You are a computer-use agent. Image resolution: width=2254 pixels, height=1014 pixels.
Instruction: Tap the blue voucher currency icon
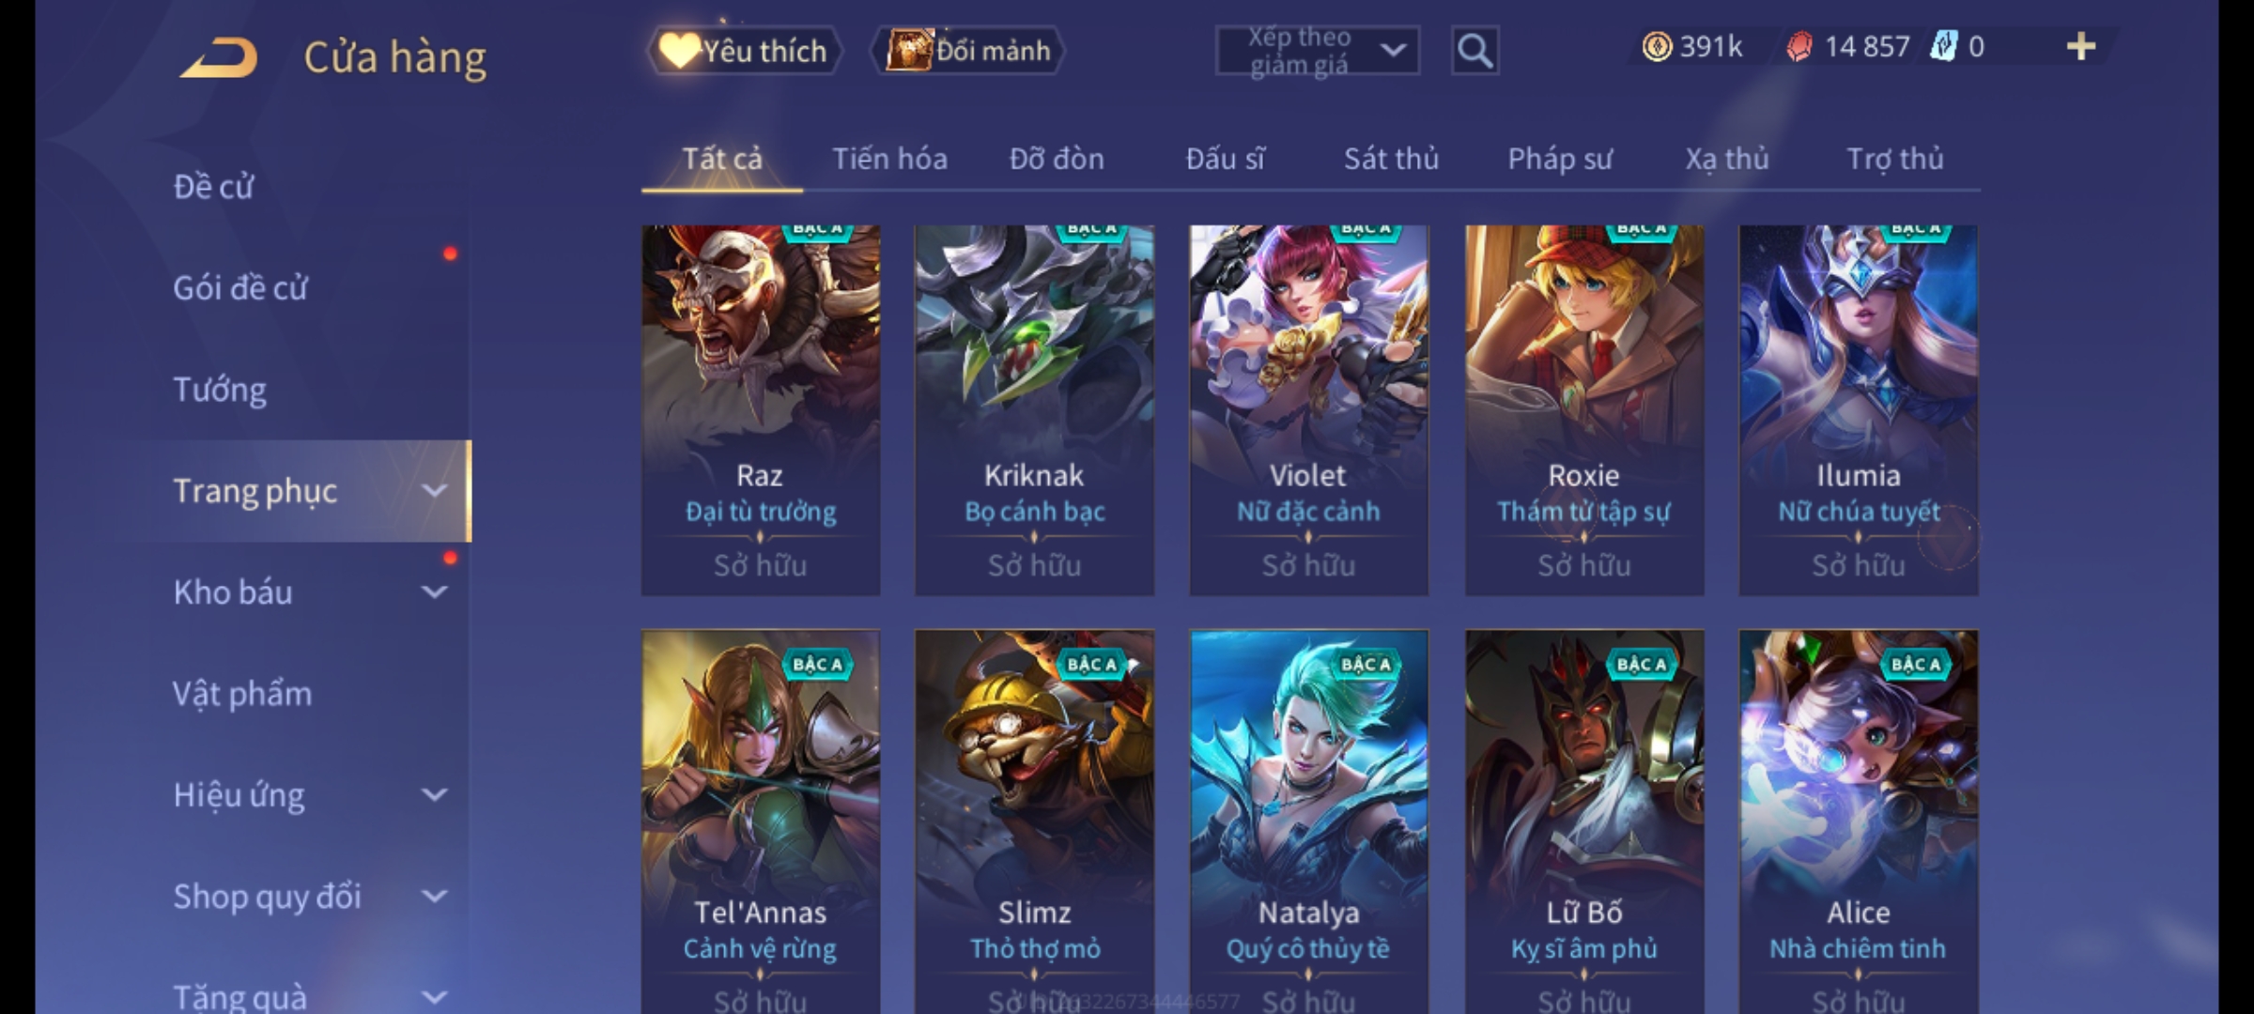point(1943,47)
